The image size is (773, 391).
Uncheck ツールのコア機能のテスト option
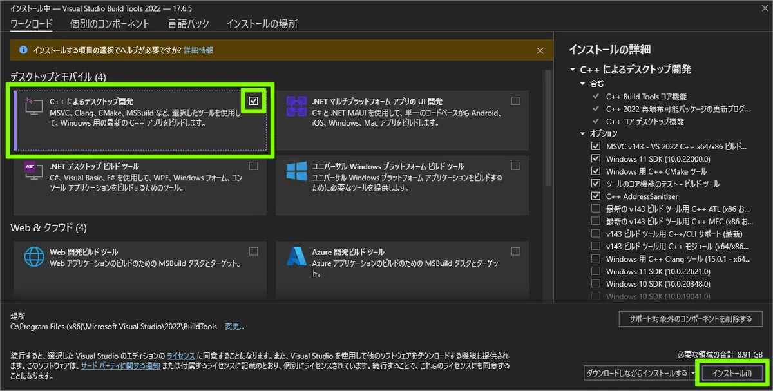pyautogui.click(x=595, y=184)
